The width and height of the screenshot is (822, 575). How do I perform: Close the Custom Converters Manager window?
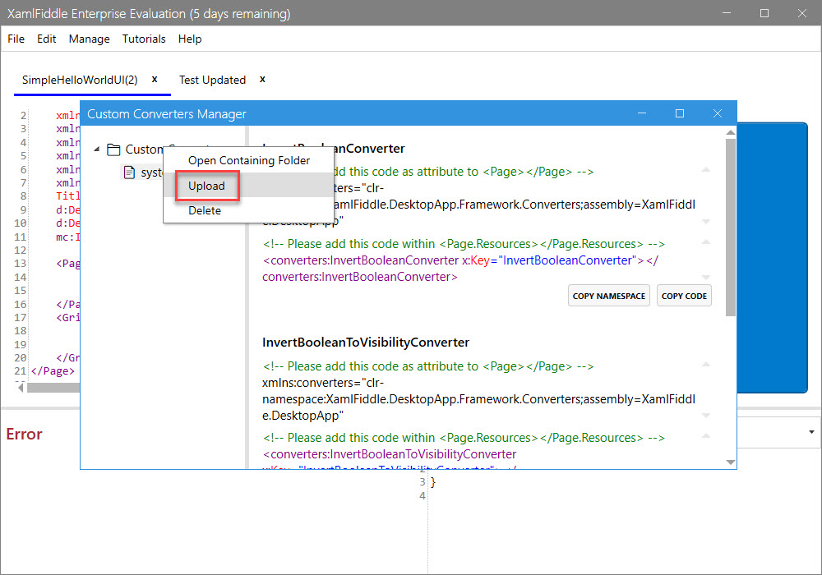pos(717,113)
